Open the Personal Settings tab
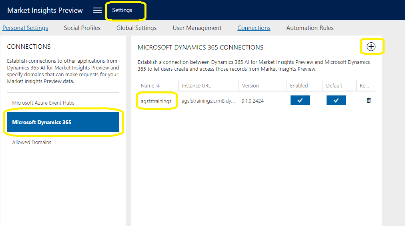 tap(25, 28)
